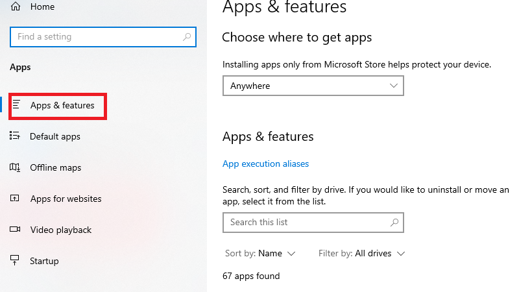Click the Home house icon
519x292 pixels.
pyautogui.click(x=16, y=6)
